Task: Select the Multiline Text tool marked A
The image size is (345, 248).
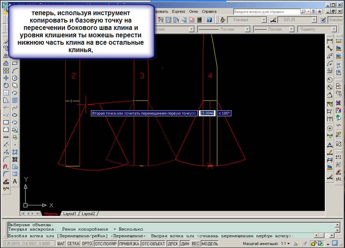Action: [x=15, y=181]
